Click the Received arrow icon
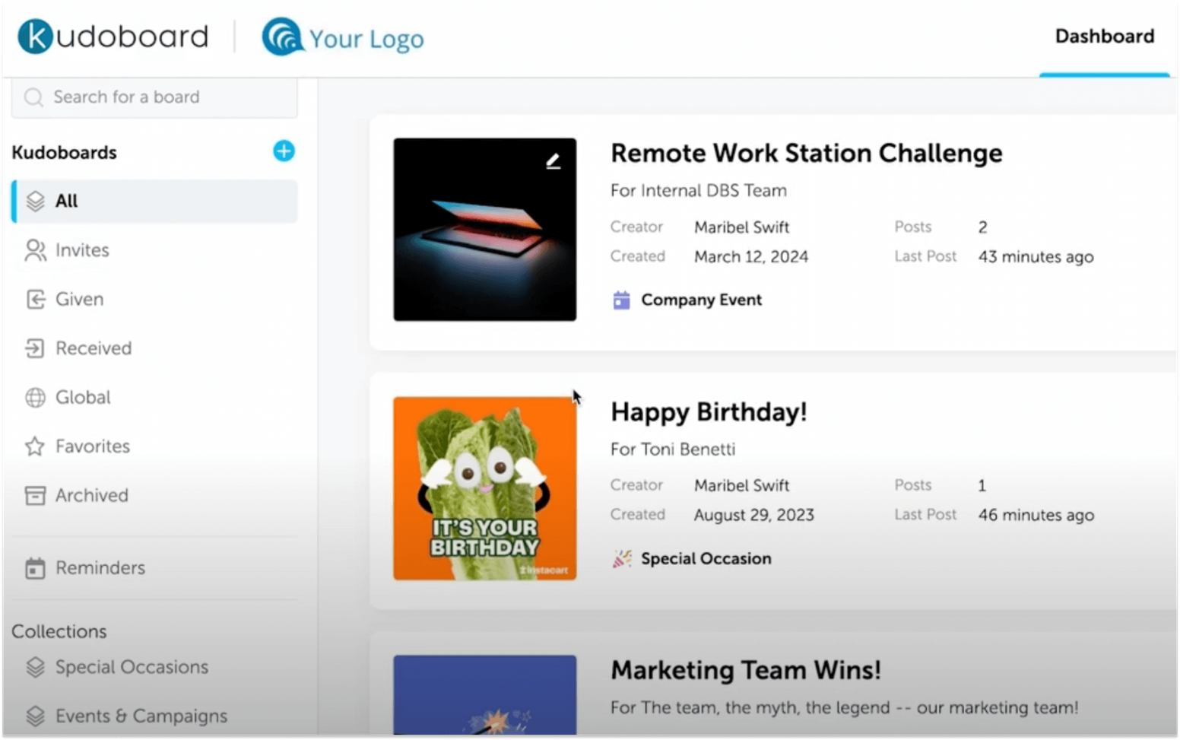Image resolution: width=1180 pixels, height=740 pixels. pyautogui.click(x=35, y=348)
